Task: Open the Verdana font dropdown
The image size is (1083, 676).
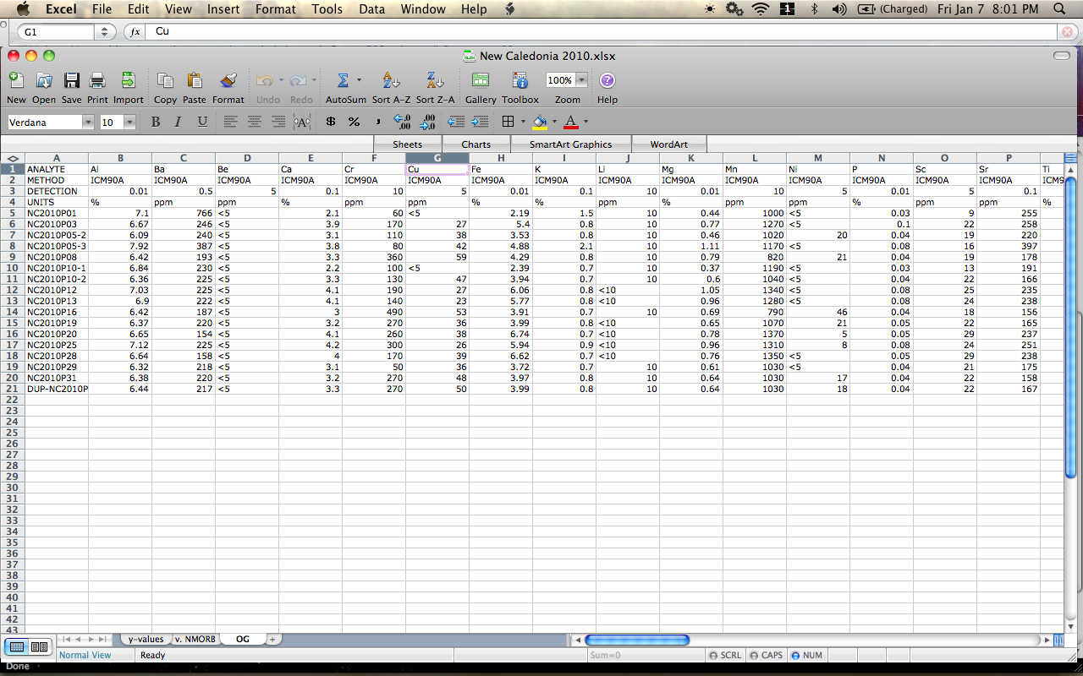Action: coord(88,121)
